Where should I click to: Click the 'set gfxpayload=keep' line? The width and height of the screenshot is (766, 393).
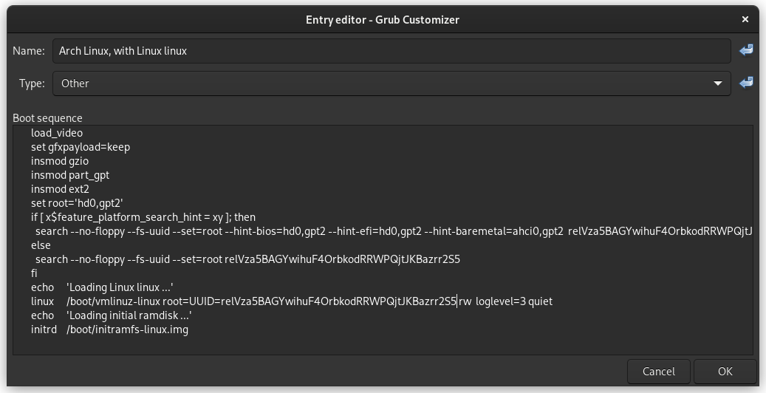pos(81,147)
